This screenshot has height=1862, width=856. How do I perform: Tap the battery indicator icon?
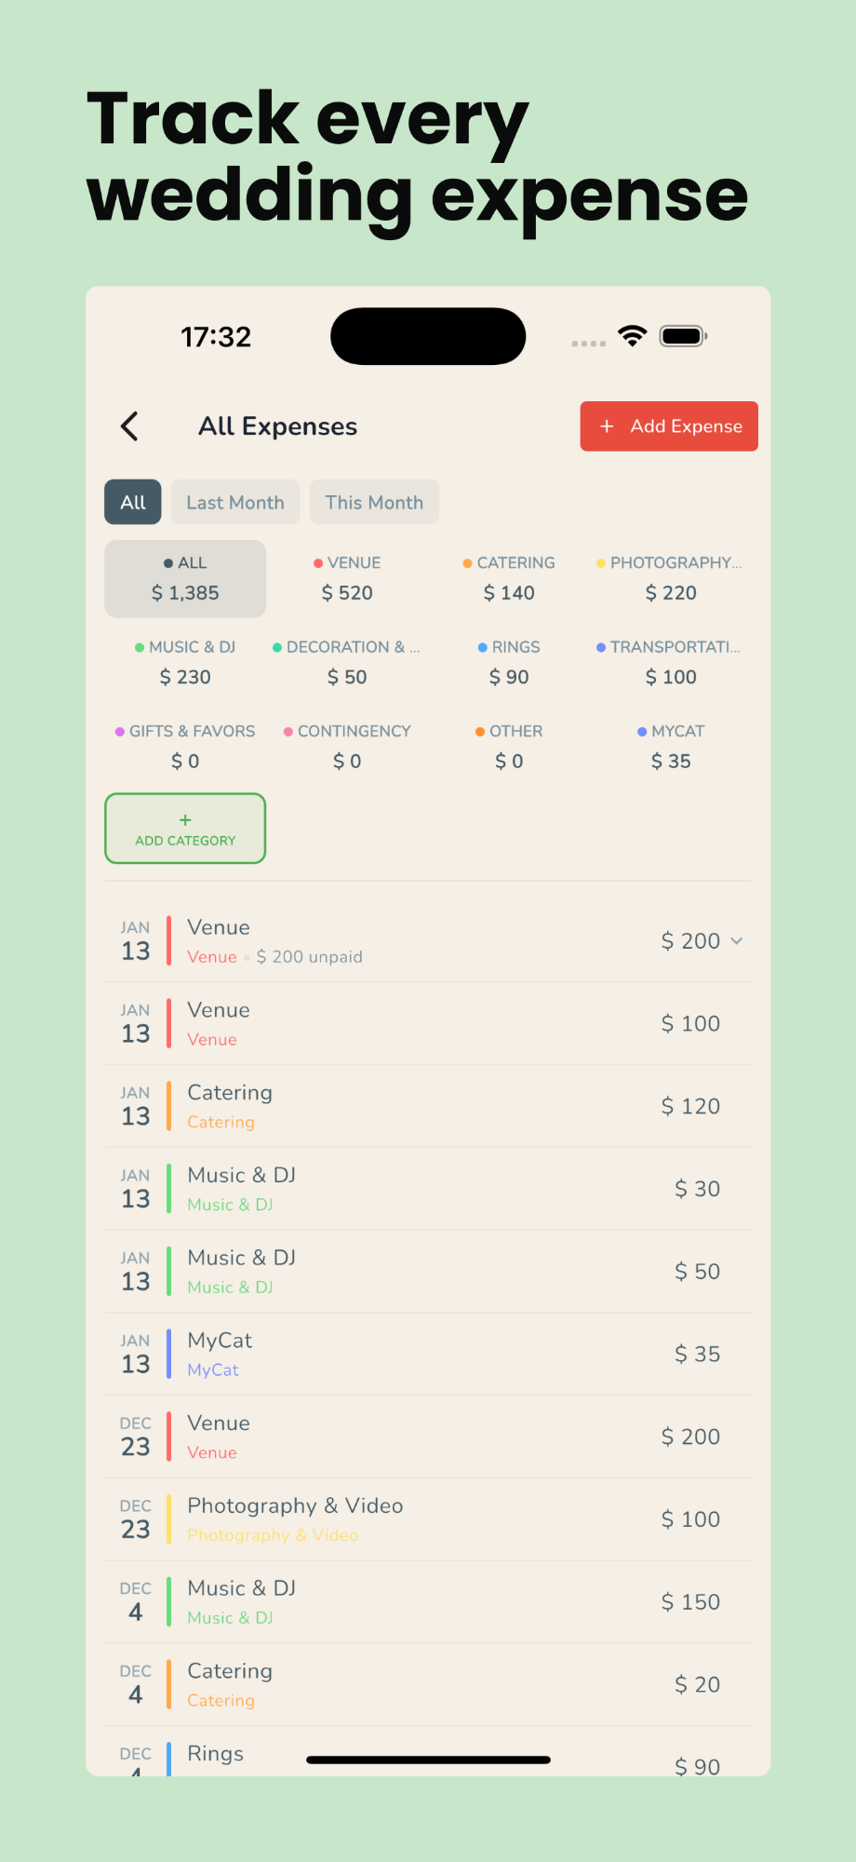(682, 335)
